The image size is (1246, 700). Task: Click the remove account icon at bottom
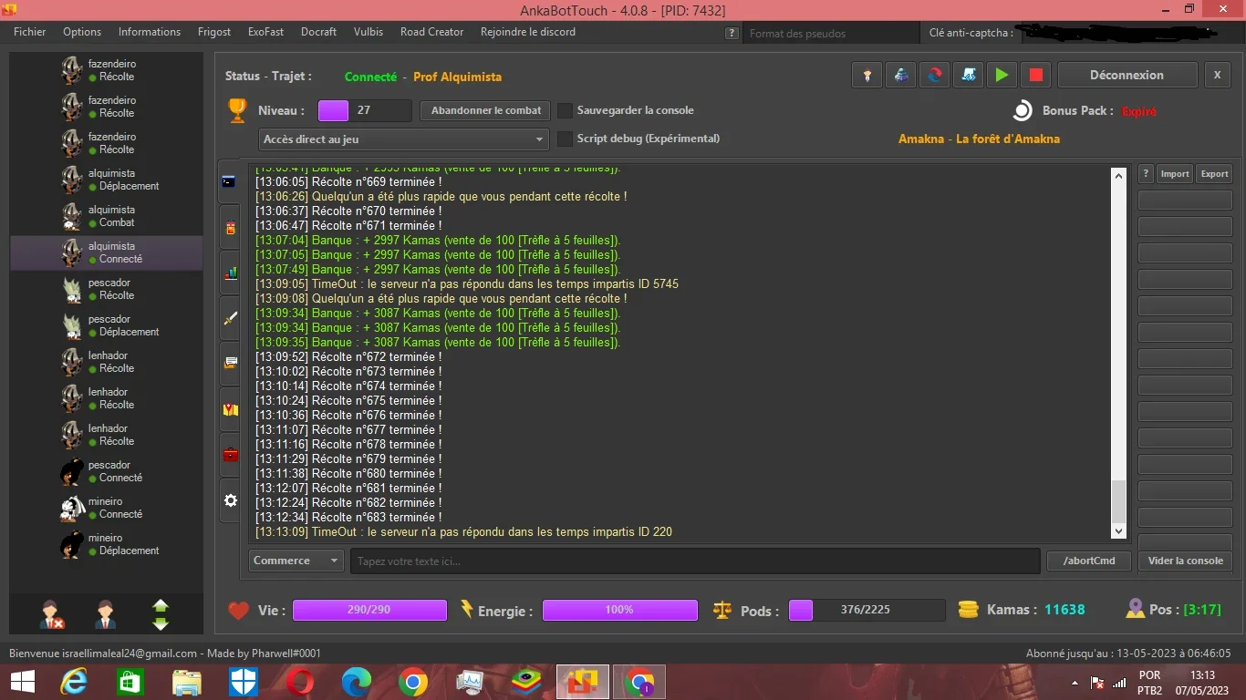pos(52,613)
